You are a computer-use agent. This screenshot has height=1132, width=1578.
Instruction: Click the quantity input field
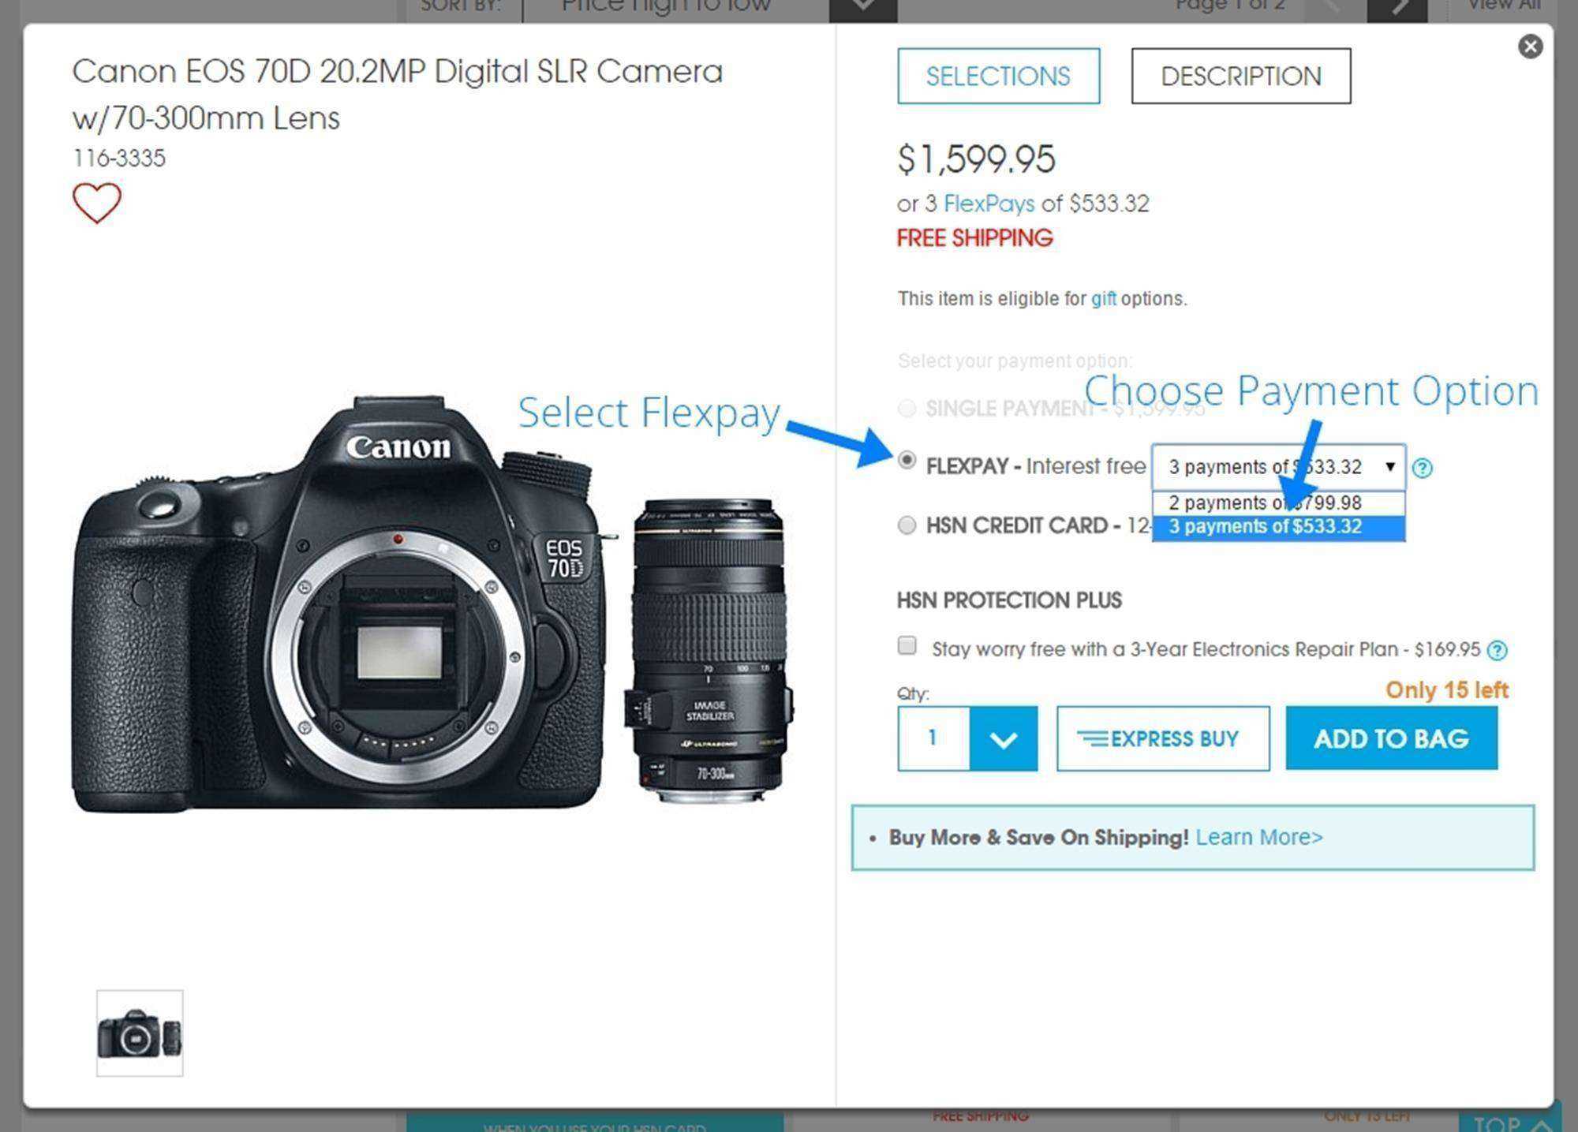tap(933, 738)
